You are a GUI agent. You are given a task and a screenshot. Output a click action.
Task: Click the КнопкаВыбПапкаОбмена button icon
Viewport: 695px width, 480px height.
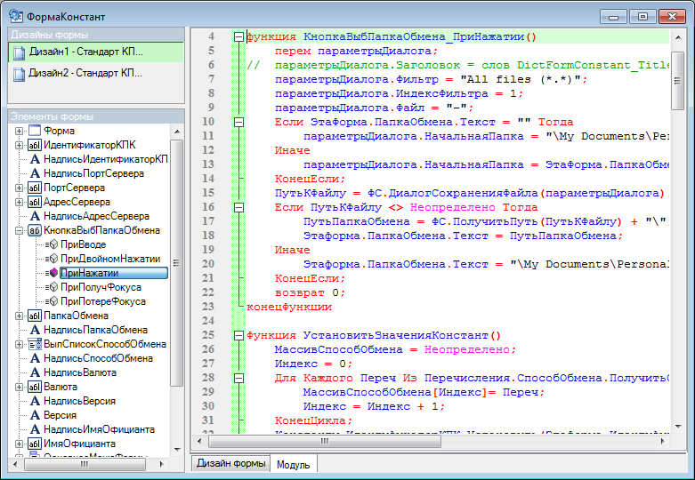tap(35, 230)
